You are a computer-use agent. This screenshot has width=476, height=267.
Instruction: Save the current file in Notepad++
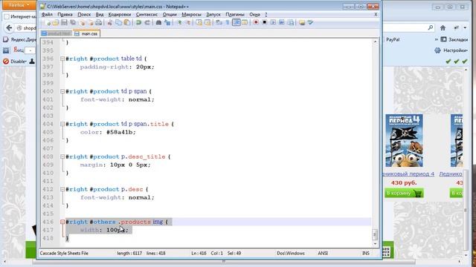[64, 22]
